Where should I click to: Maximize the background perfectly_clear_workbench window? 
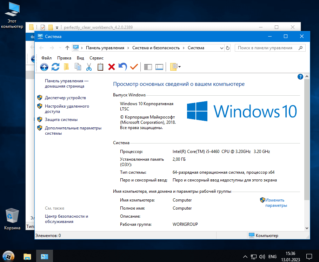(277, 27)
